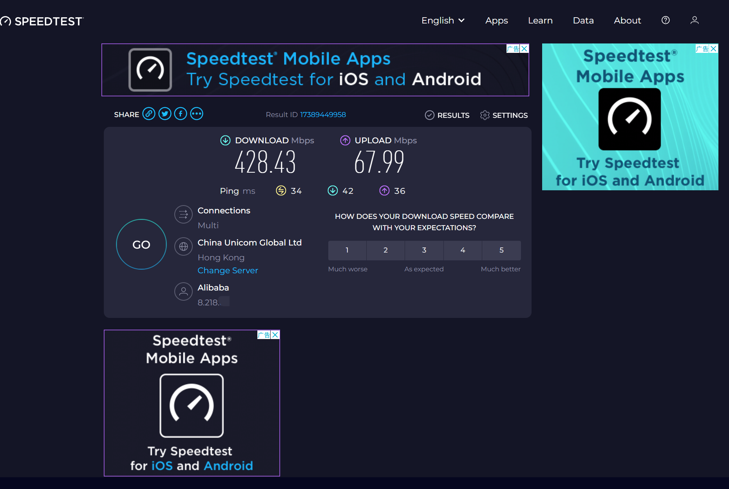This screenshot has height=489, width=729.
Task: Open the right sidebar Mobile Apps ad
Action: click(x=630, y=117)
